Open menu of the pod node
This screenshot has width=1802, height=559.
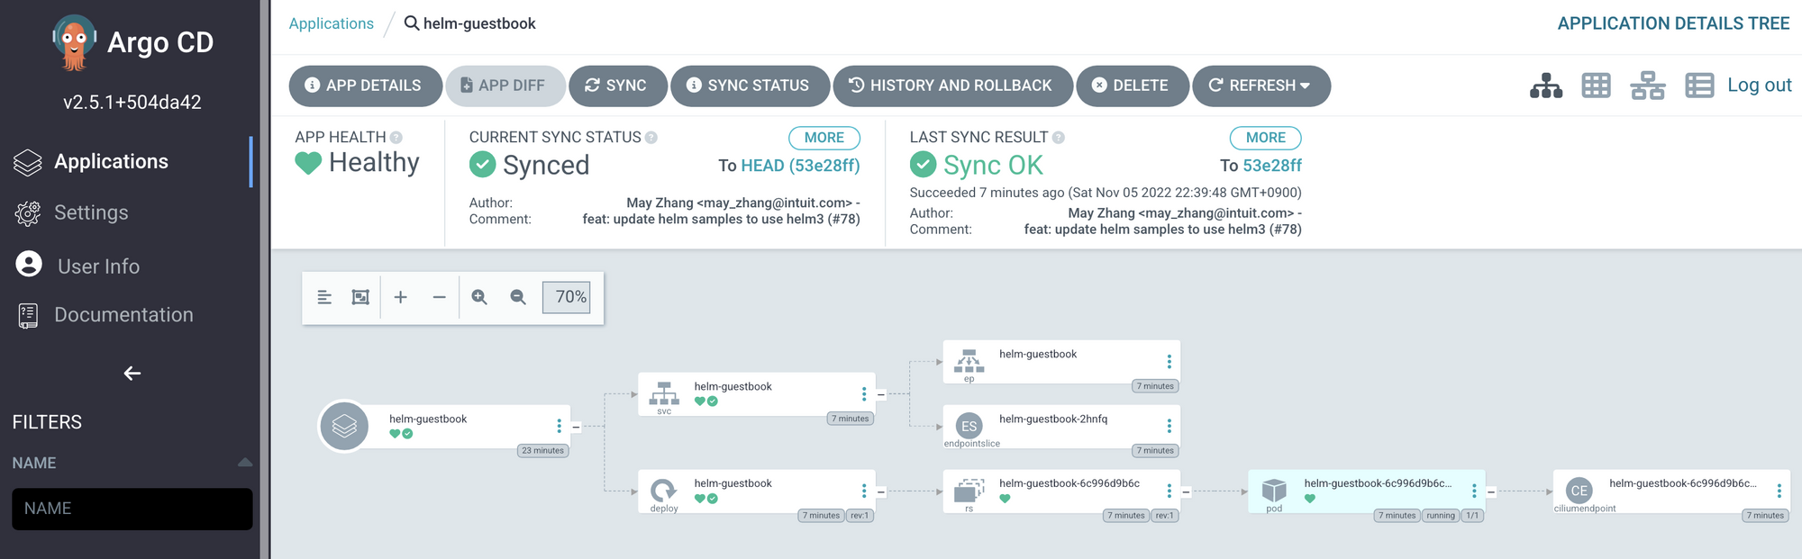pyautogui.click(x=1474, y=491)
